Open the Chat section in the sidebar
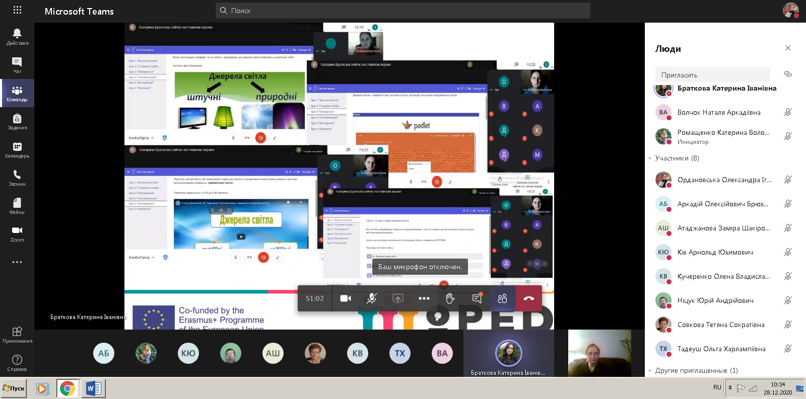The height and width of the screenshot is (399, 806). (x=17, y=65)
